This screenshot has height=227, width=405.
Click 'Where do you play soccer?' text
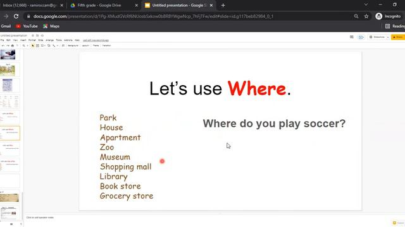click(x=274, y=124)
